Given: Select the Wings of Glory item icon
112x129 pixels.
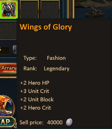Looking at the screenshot, I should tap(9, 9).
